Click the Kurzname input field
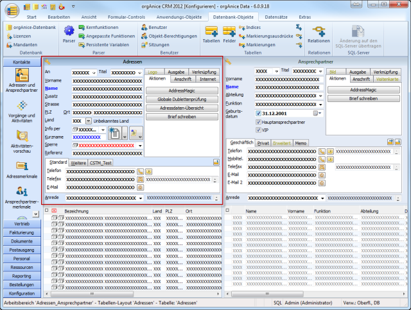This screenshot has width=411, height=310. pyautogui.click(x=89, y=137)
